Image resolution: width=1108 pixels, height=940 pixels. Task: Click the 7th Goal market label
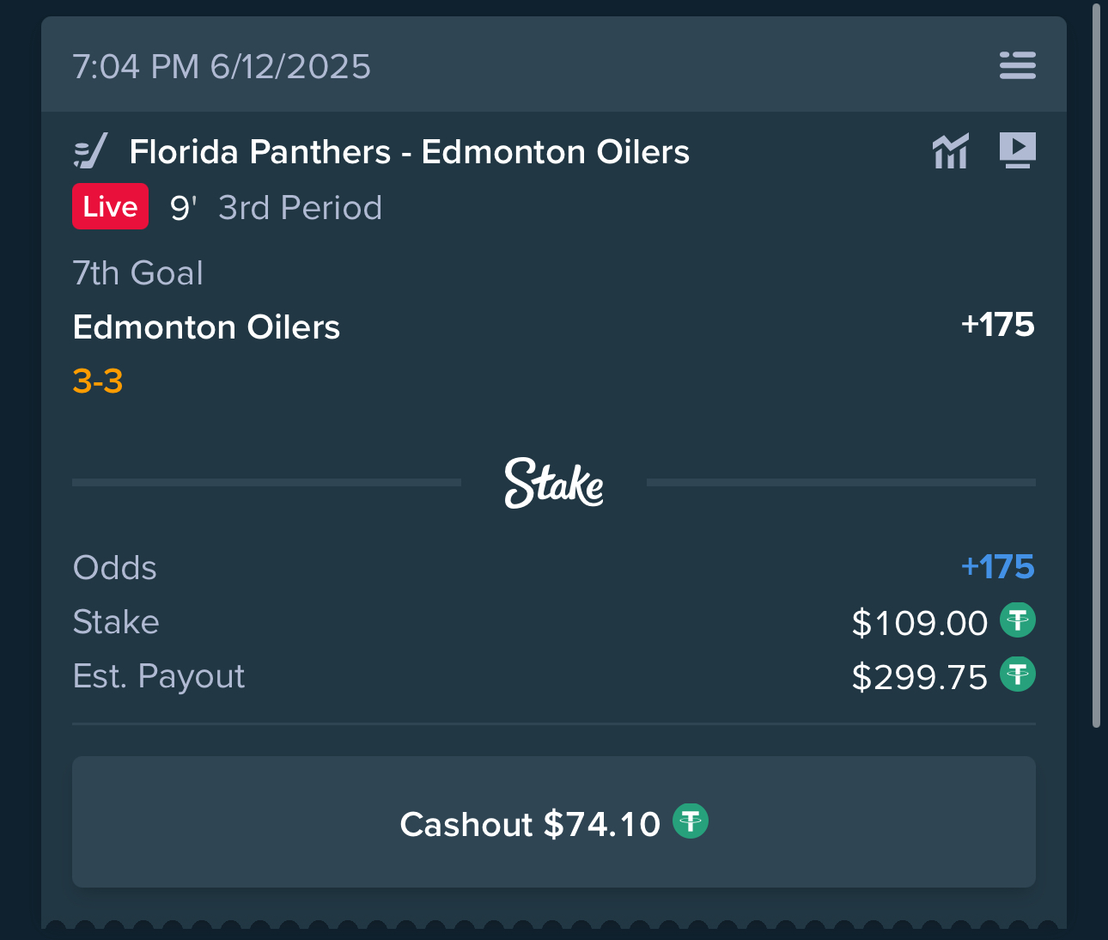(138, 273)
